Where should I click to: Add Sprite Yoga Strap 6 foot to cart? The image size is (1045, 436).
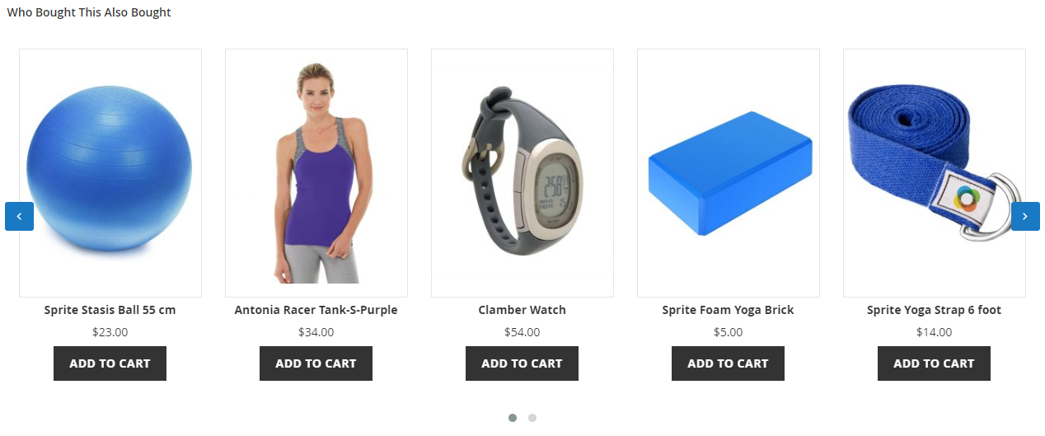[934, 363]
